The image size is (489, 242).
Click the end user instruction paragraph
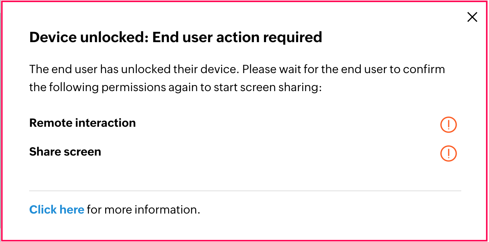[237, 78]
